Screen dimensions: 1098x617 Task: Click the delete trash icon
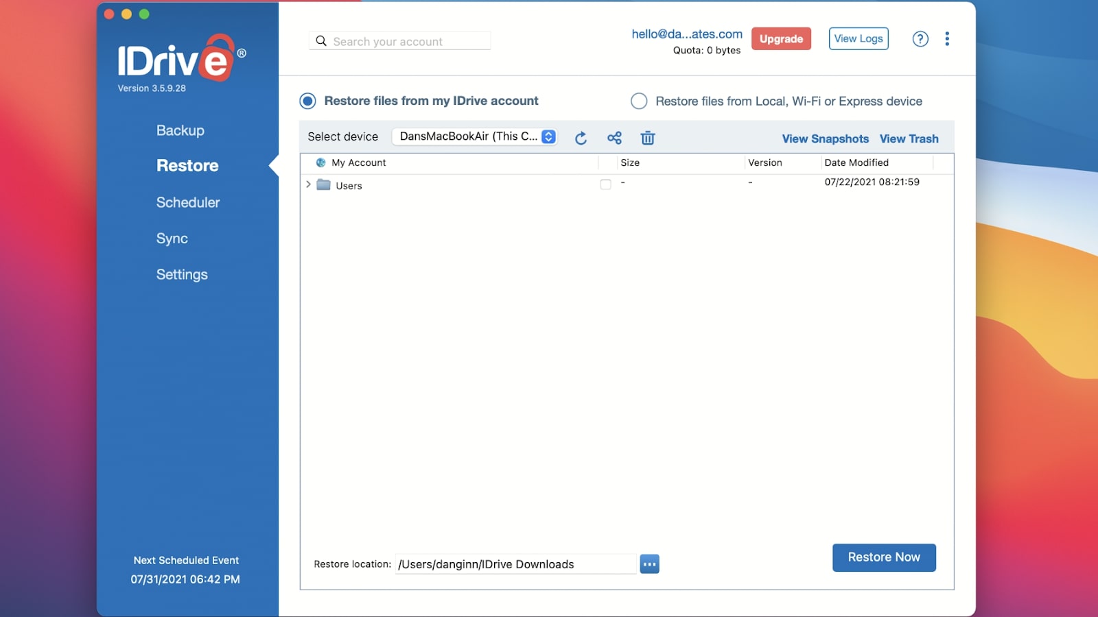coord(647,138)
